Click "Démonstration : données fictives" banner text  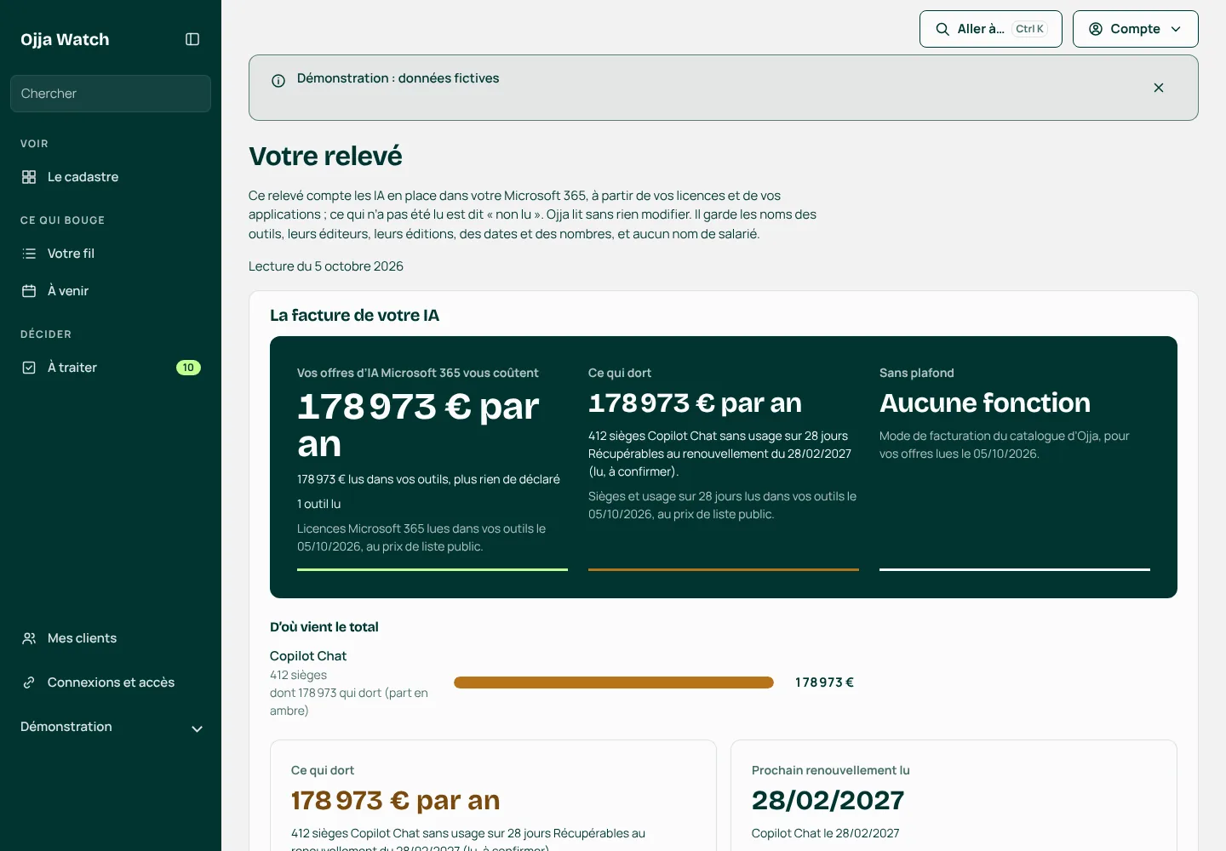click(398, 78)
